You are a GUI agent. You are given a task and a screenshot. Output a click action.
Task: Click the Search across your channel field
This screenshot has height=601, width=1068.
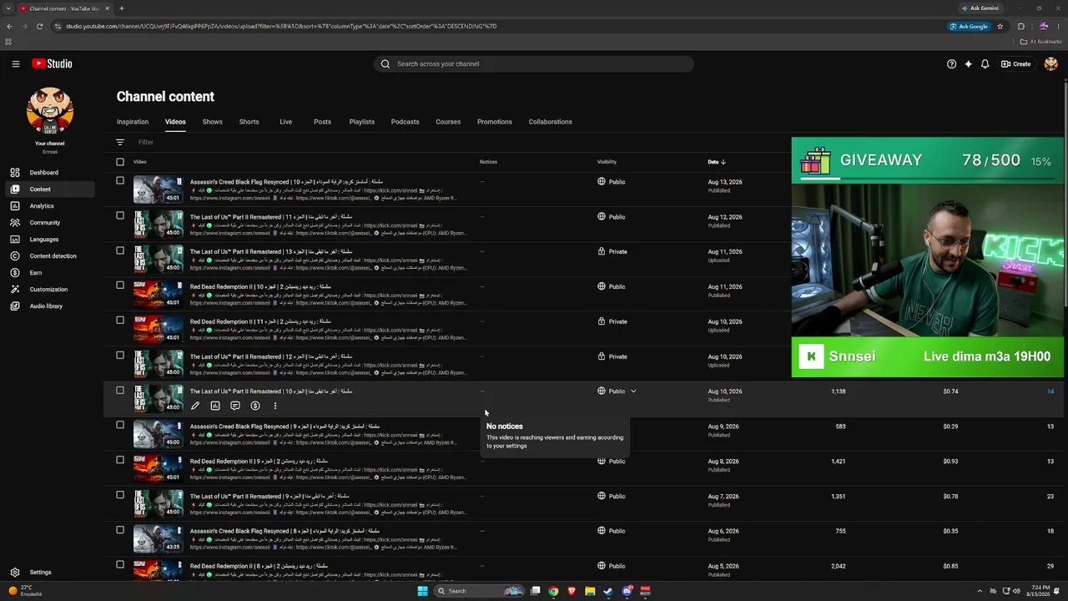coord(534,63)
